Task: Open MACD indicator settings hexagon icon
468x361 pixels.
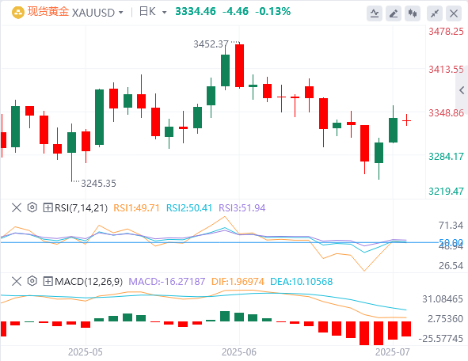Action: point(32,281)
